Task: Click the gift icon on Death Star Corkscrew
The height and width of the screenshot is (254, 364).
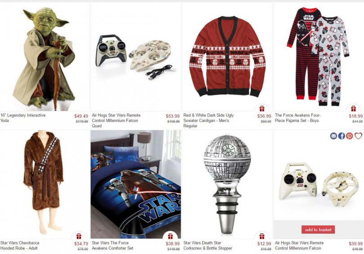Action: tap(262, 236)
